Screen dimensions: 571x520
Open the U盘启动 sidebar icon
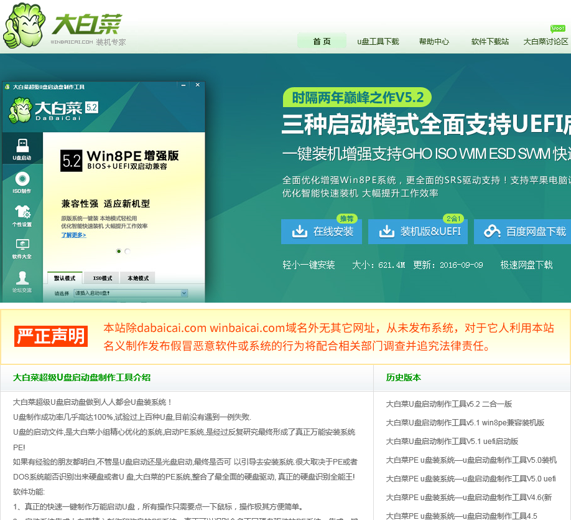[x=22, y=149]
